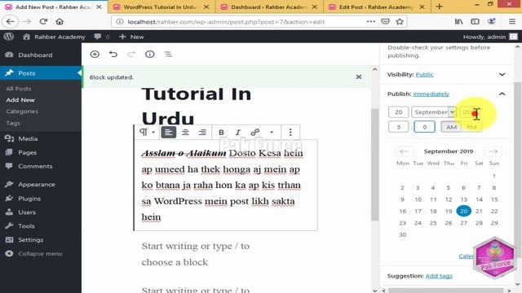
Task: Click the Add block plus icon
Action: (95, 55)
